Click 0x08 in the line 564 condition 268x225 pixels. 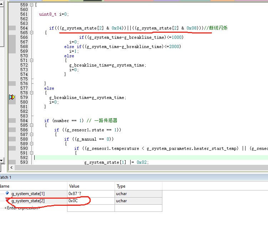coord(192,28)
